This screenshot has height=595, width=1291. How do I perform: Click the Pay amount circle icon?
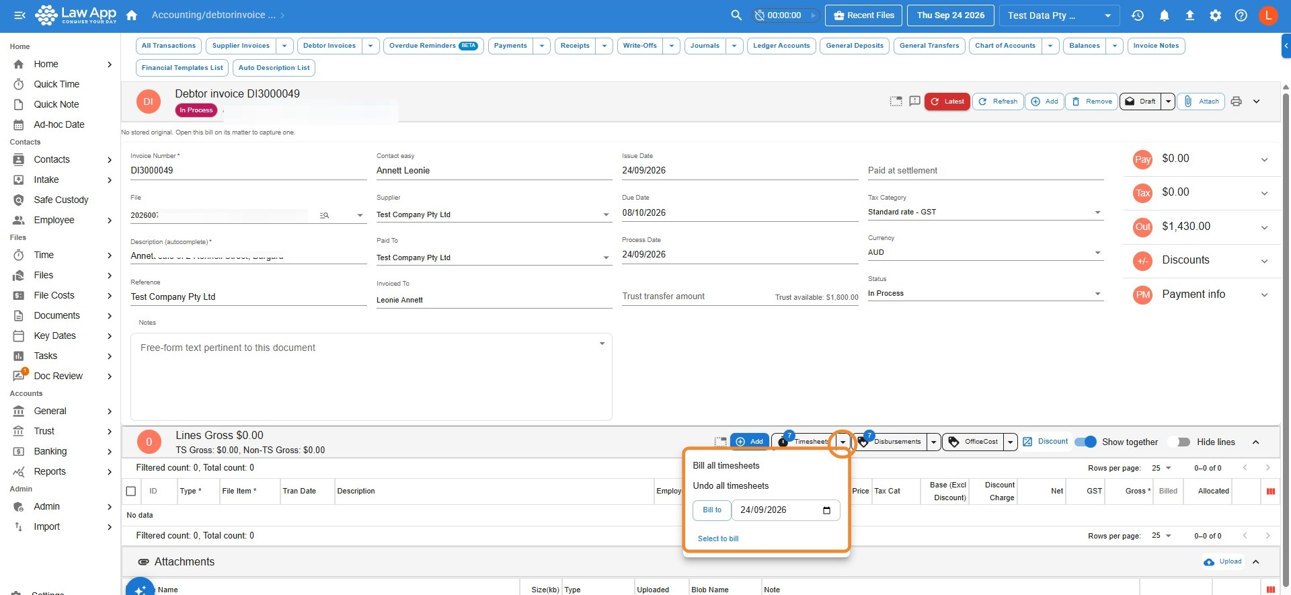[x=1142, y=159]
